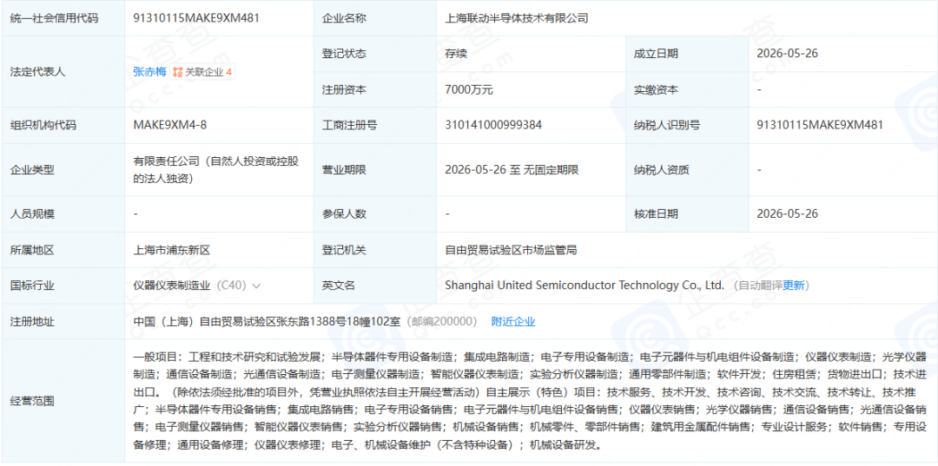Click the 经营范围 label cell

pyautogui.click(x=63, y=401)
